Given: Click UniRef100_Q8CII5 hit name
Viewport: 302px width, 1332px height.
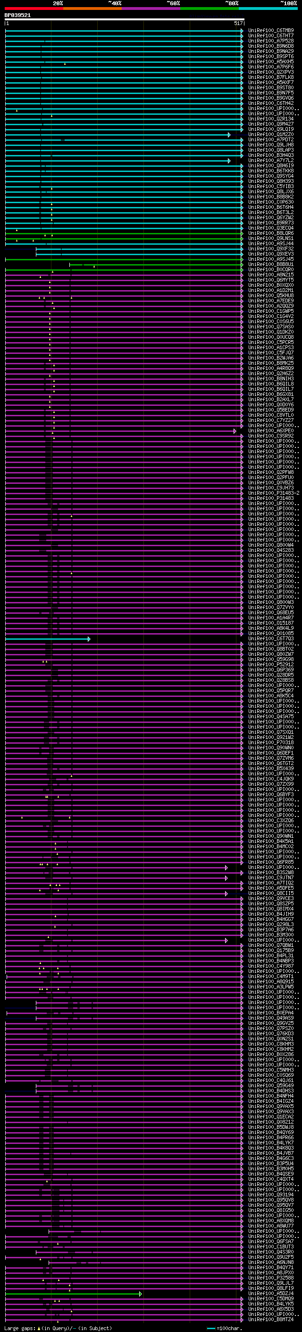Looking at the screenshot, I should (271, 893).
